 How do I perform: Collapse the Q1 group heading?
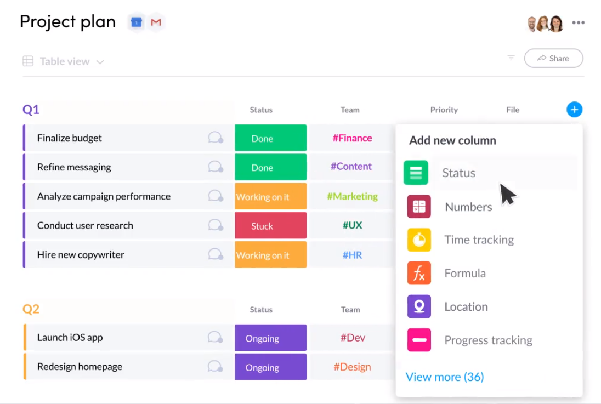31,110
